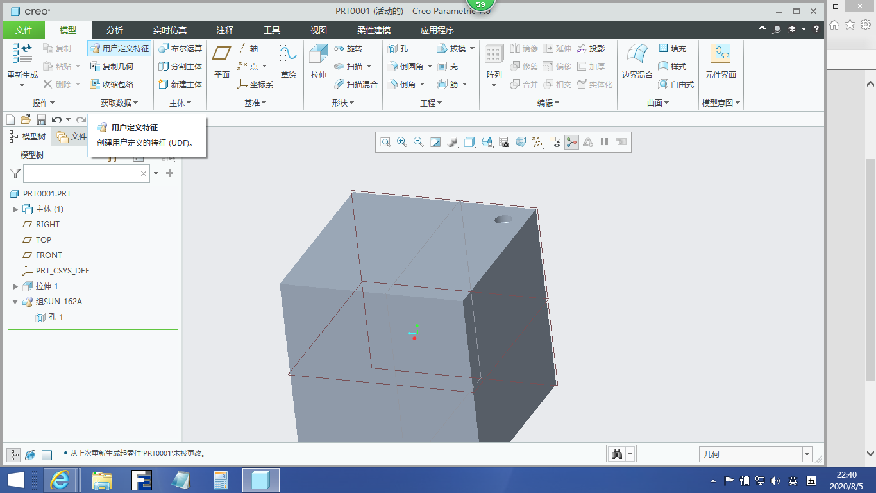The width and height of the screenshot is (876, 493).
Task: Switch to the 注释 ribbon tab
Action: point(225,30)
